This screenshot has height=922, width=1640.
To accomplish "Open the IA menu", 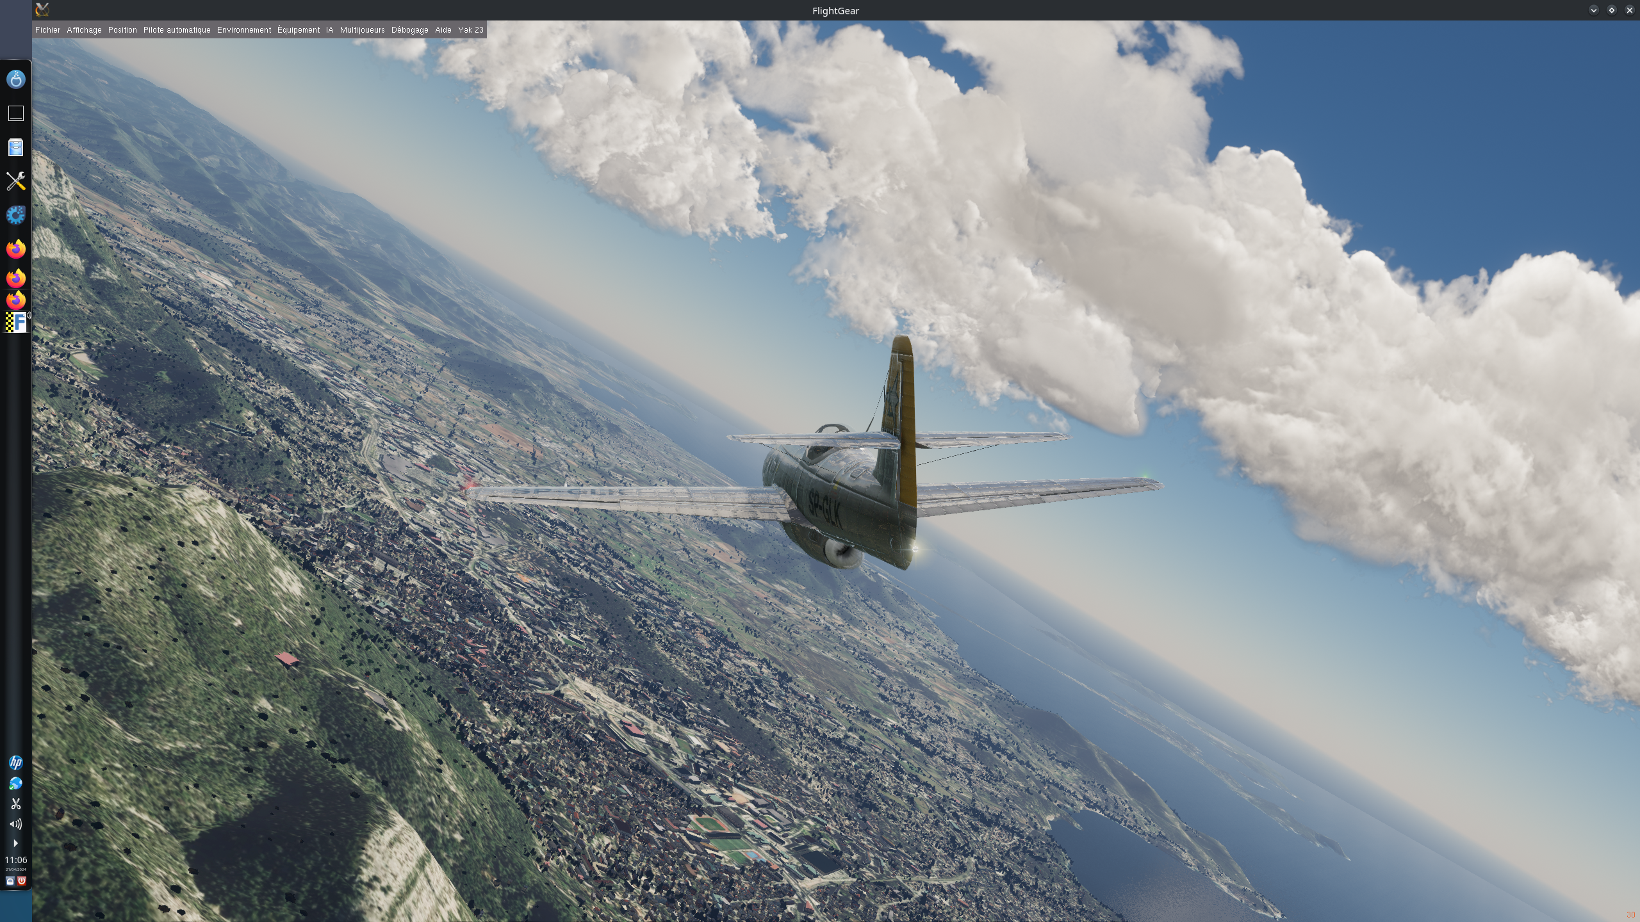I will pyautogui.click(x=329, y=30).
